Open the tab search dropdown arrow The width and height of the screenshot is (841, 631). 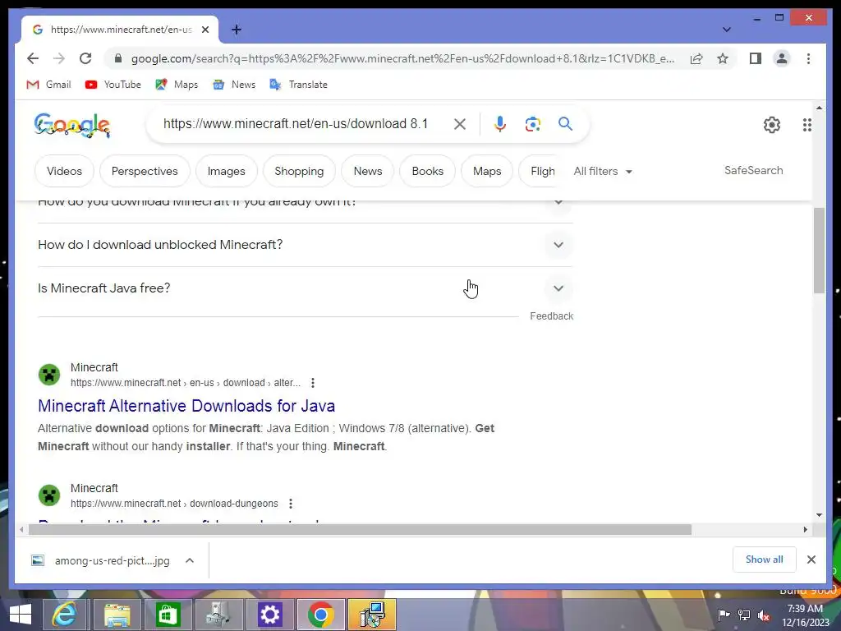[x=726, y=30]
